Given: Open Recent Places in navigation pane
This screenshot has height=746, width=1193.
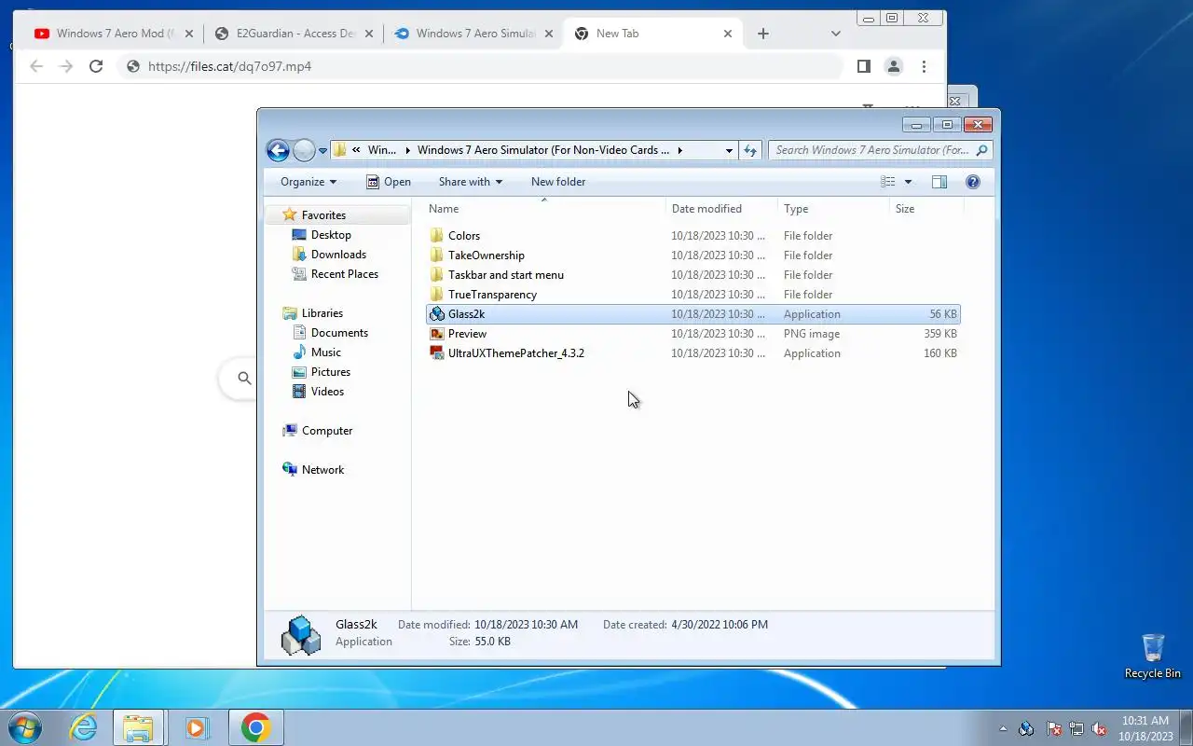Looking at the screenshot, I should [345, 274].
